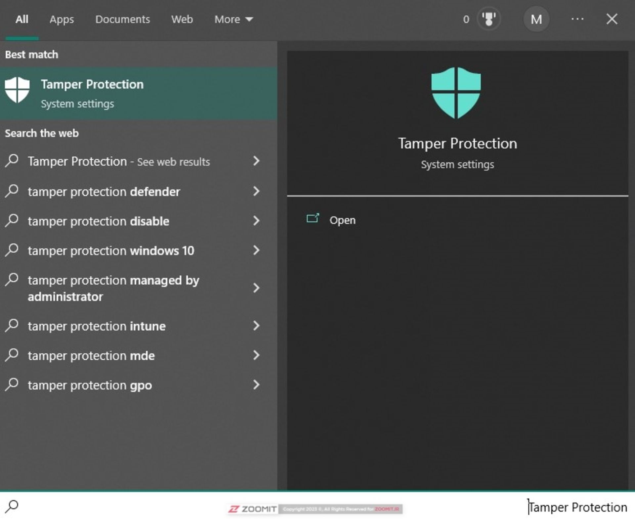The image size is (635, 519).
Task: Click 'Open' to launch Tamper Protection
Action: (x=341, y=220)
